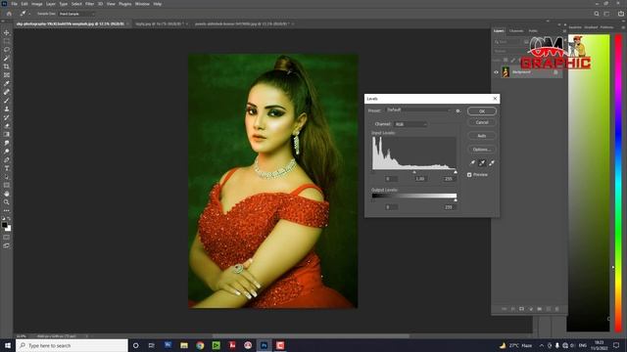Open Options… in the Levels dialog
This screenshot has height=352, width=627.
[482, 150]
